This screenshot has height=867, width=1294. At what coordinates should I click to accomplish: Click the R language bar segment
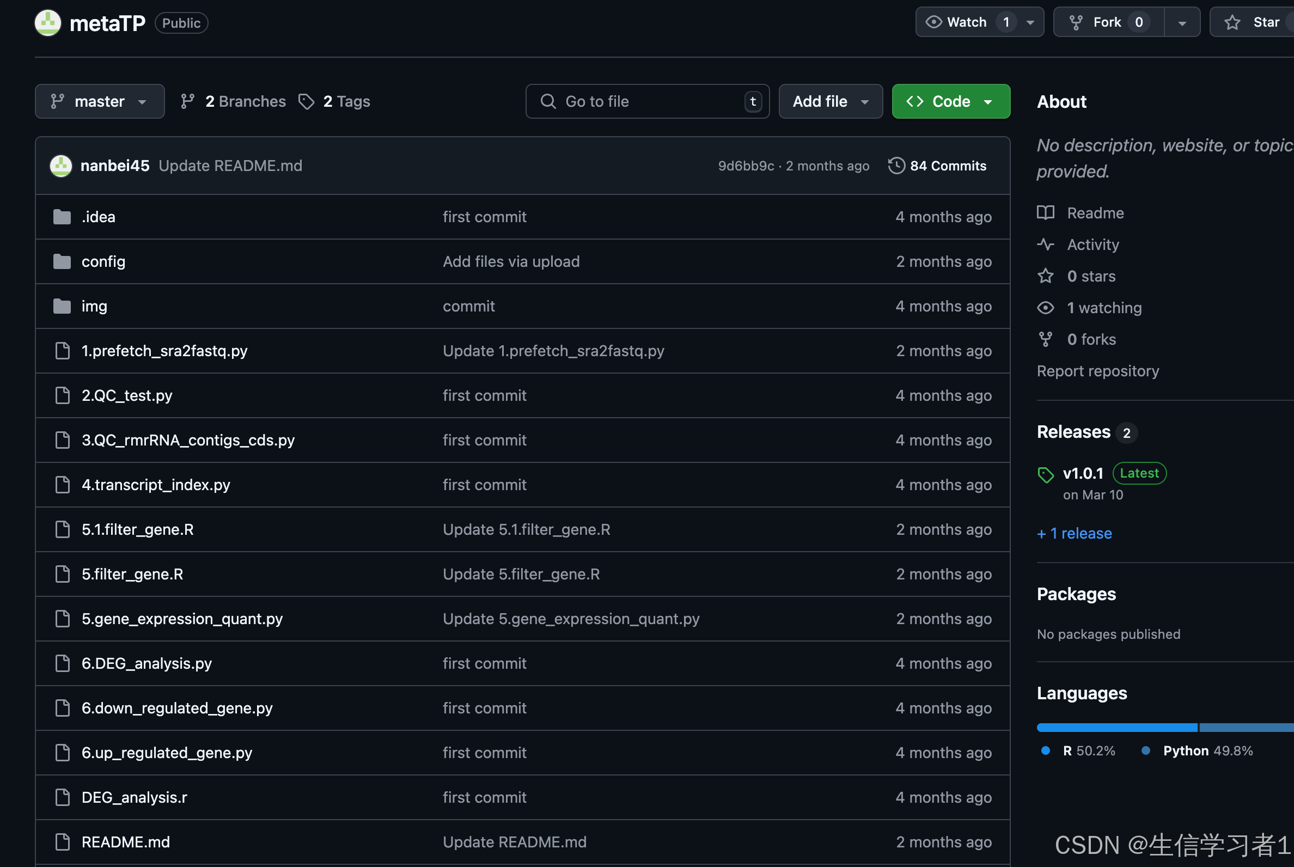pos(1116,728)
